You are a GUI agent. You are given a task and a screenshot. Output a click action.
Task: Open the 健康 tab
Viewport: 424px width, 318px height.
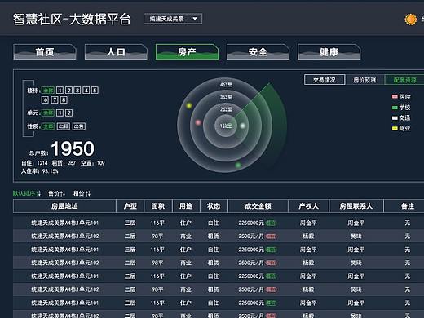(x=329, y=52)
